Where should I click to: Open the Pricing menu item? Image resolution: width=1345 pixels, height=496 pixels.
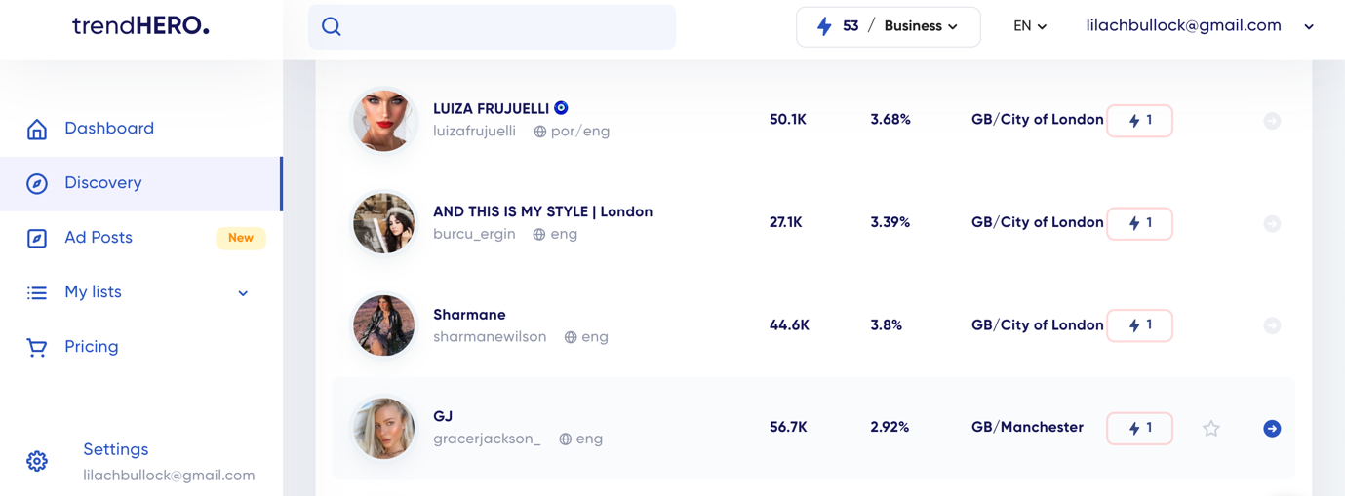[92, 347]
